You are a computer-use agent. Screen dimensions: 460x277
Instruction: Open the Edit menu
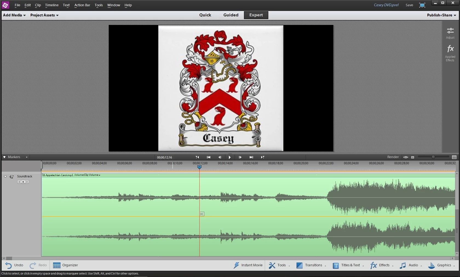[x=28, y=5]
